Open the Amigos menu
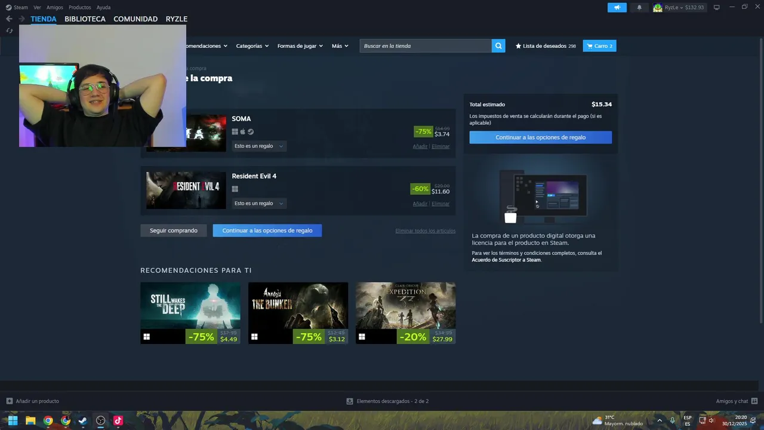 55,7
